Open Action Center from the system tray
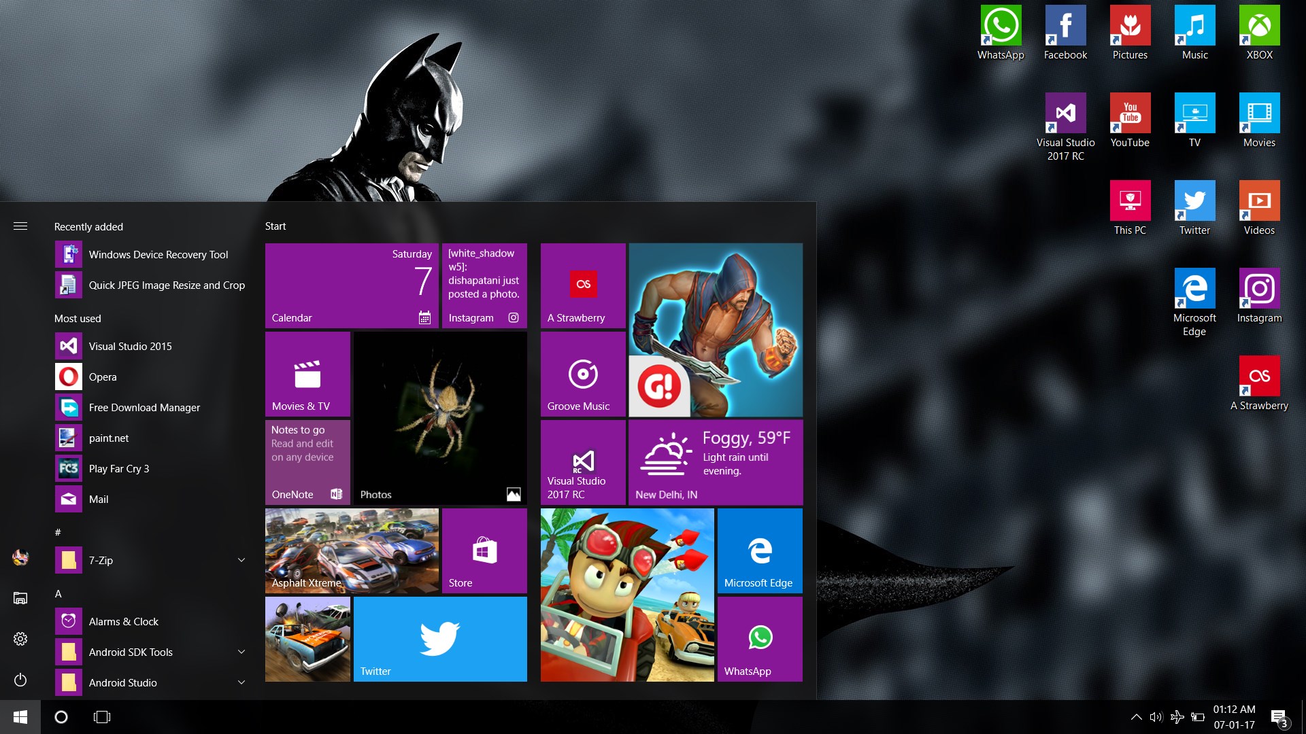Viewport: 1306px width, 734px height. [1280, 717]
